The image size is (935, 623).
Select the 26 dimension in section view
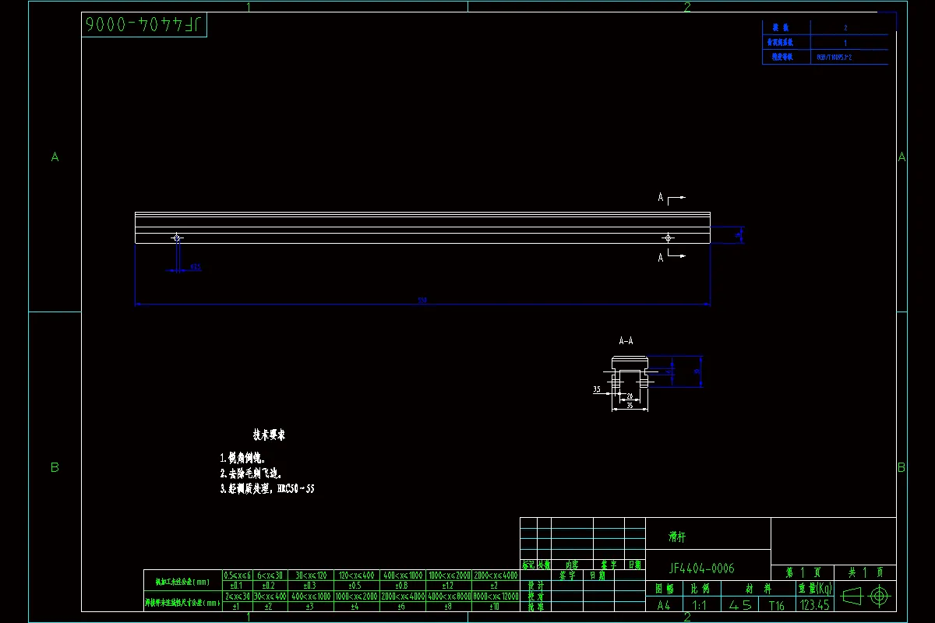(x=630, y=396)
